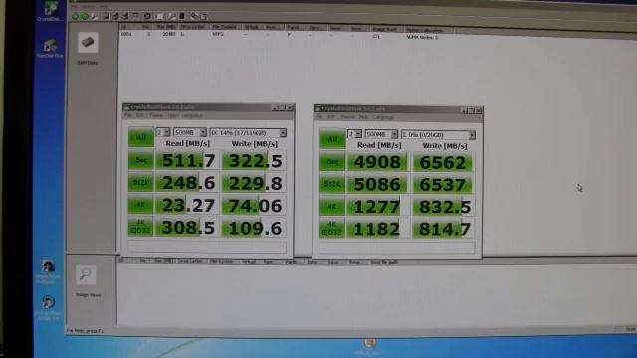Open Theme menu in the D: drive CrystalDiskMark
Image resolution: width=637 pixels, height=358 pixels.
coord(156,115)
